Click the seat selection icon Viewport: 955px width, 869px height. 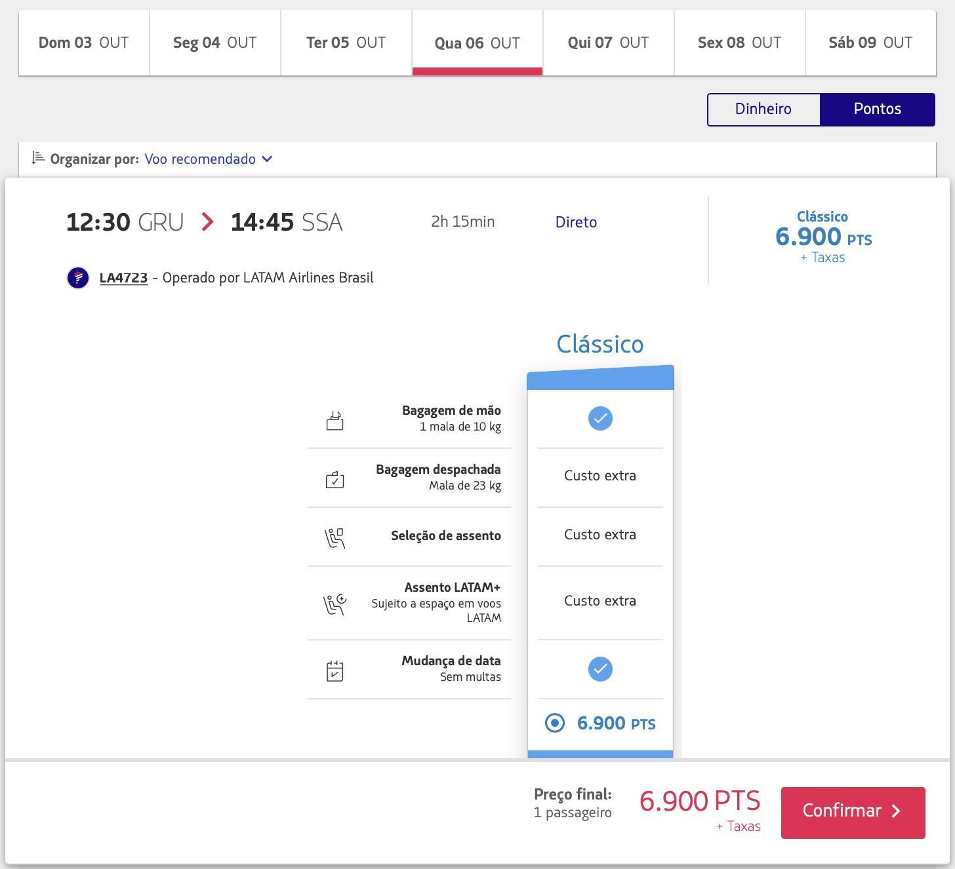tap(335, 538)
